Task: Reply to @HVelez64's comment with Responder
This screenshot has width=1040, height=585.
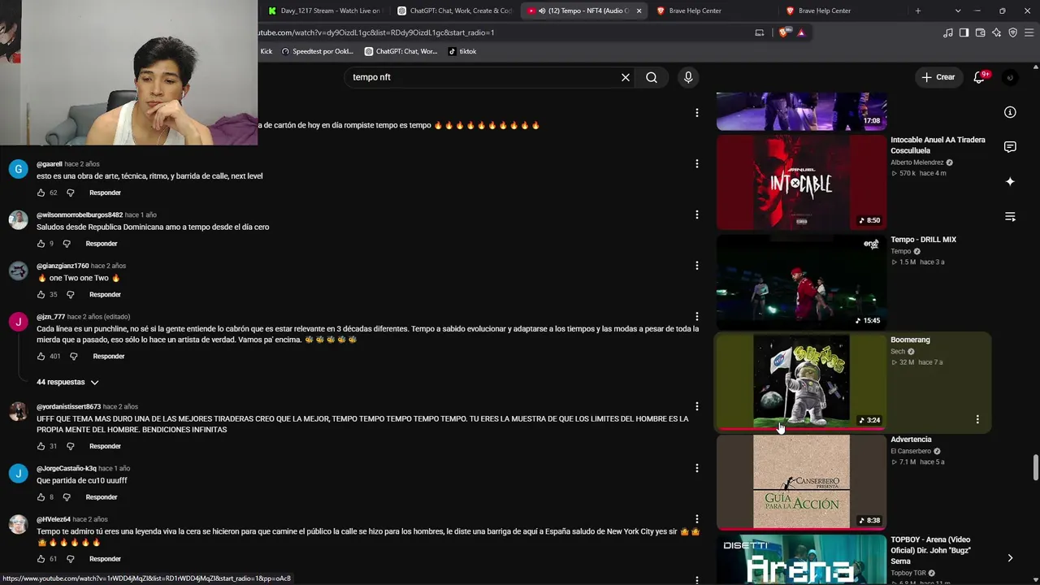Action: pyautogui.click(x=105, y=559)
